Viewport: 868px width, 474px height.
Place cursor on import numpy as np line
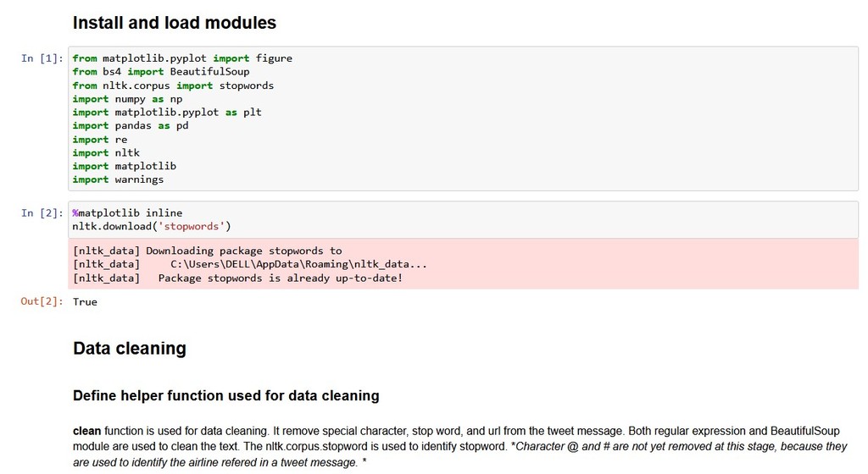tap(127, 99)
